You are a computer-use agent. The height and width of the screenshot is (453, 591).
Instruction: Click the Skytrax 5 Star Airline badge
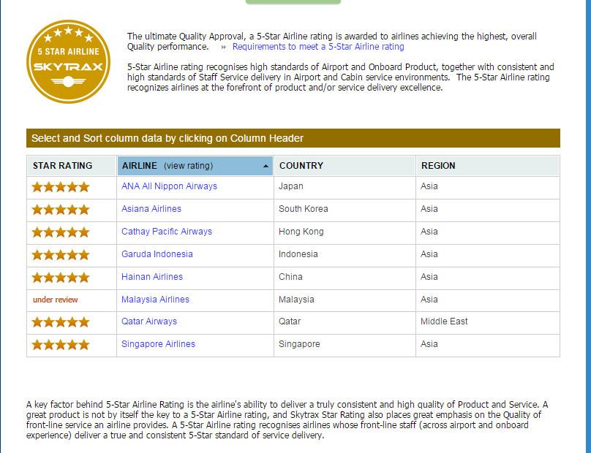coord(68,61)
